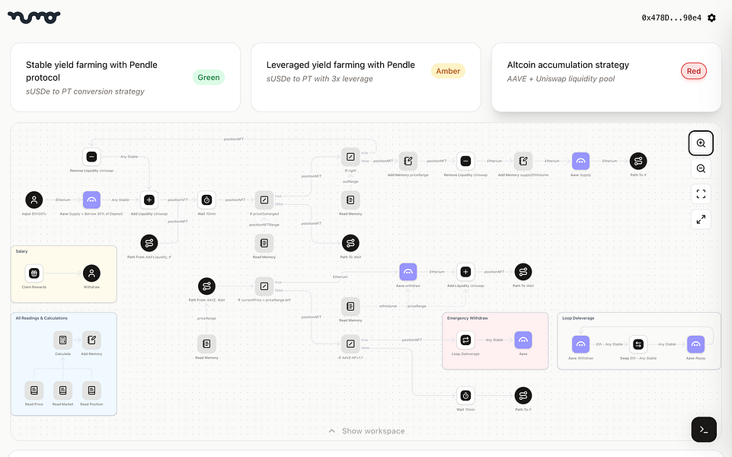Viewport: 732px width, 457px height.
Task: Select the Emergency Withdraw group title
Action: pyautogui.click(x=467, y=318)
